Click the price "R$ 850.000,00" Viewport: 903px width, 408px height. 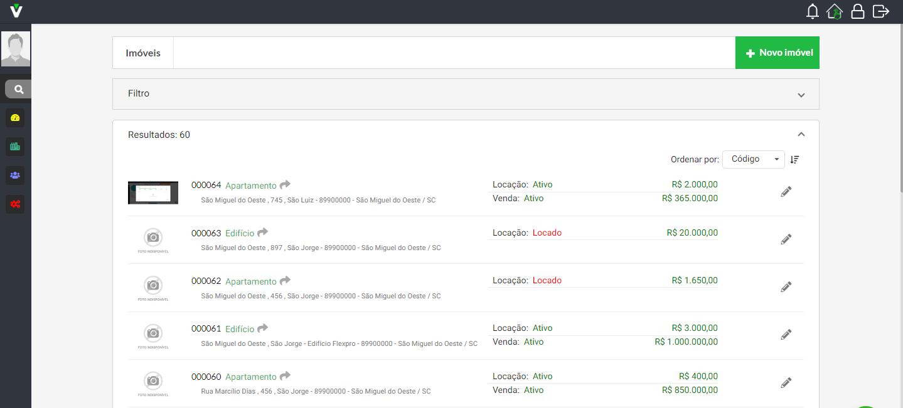click(690, 390)
